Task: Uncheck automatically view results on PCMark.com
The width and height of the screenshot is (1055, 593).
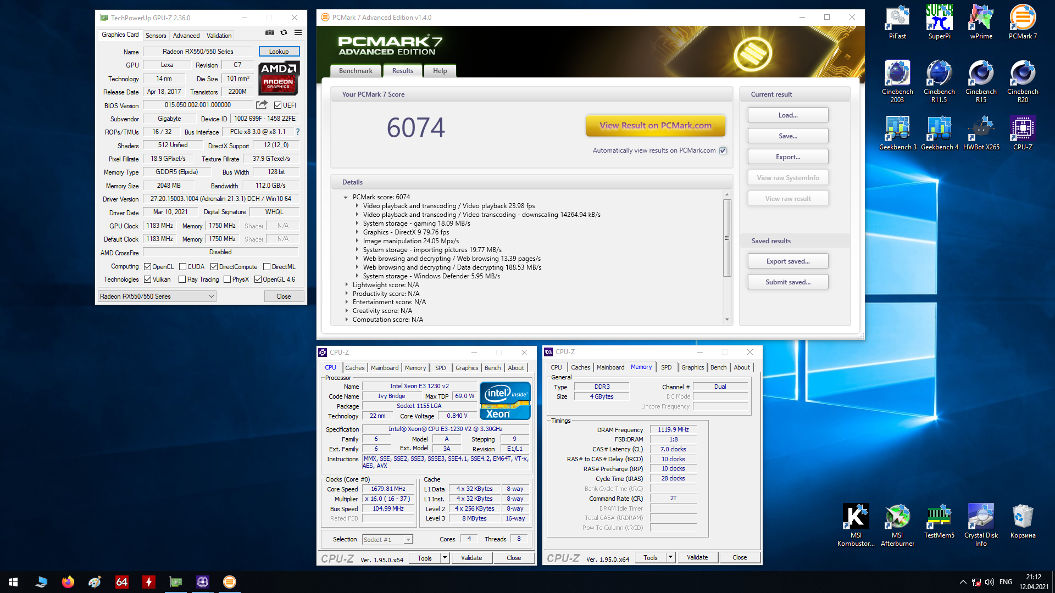Action: pos(723,150)
